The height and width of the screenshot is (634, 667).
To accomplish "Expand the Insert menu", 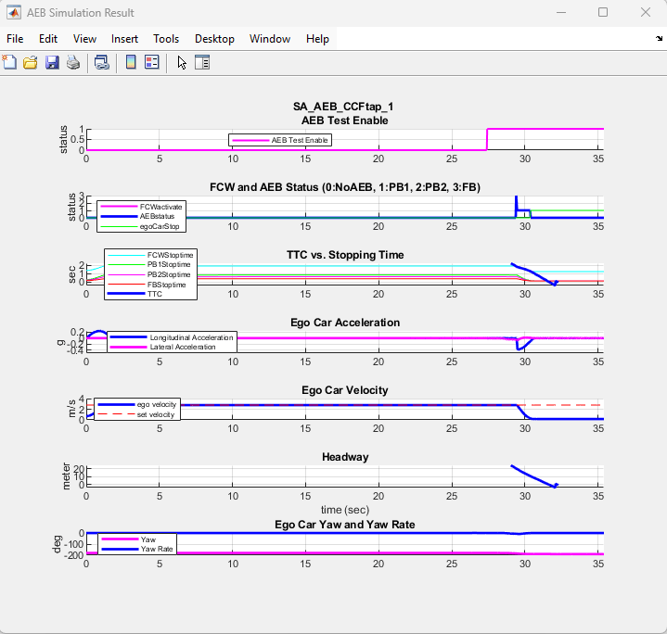I will click(124, 39).
